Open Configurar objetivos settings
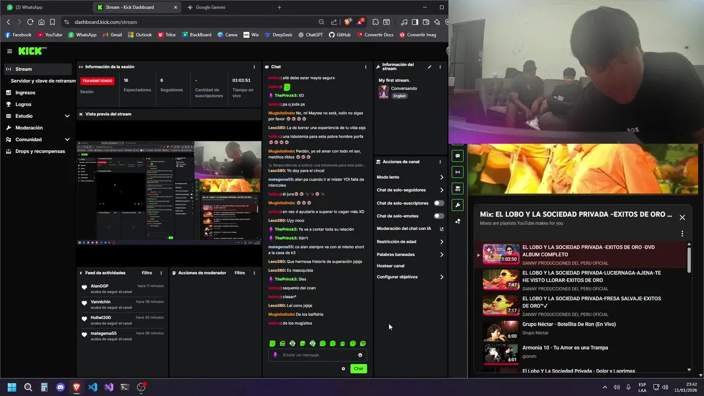Image resolution: width=704 pixels, height=396 pixels. (x=410, y=277)
